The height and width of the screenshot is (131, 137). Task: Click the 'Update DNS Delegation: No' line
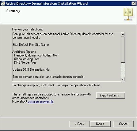(31, 70)
